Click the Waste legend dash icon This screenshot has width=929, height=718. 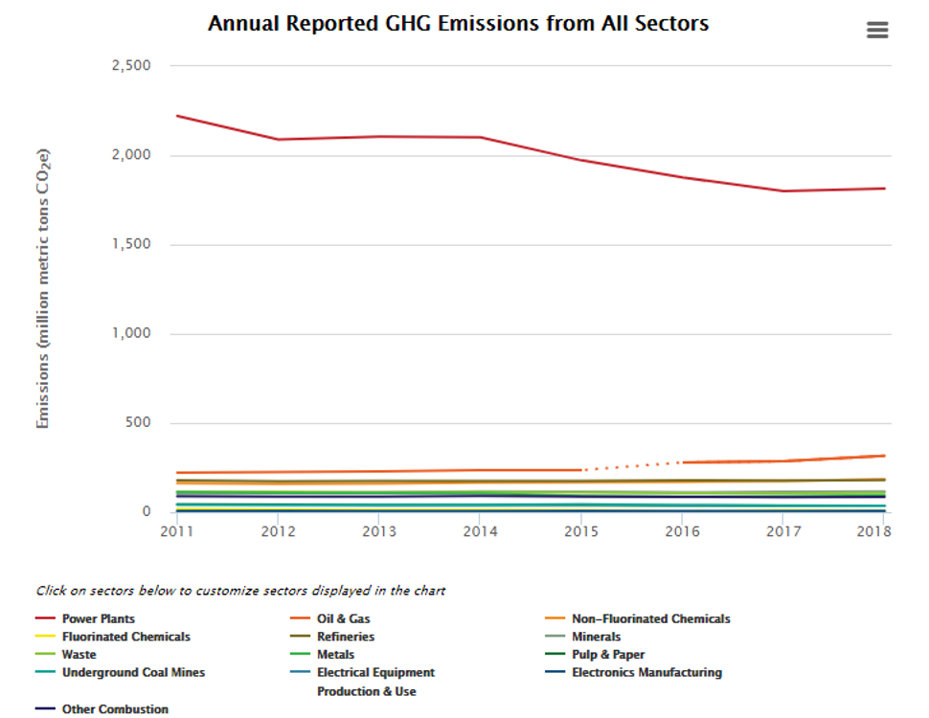click(x=46, y=654)
